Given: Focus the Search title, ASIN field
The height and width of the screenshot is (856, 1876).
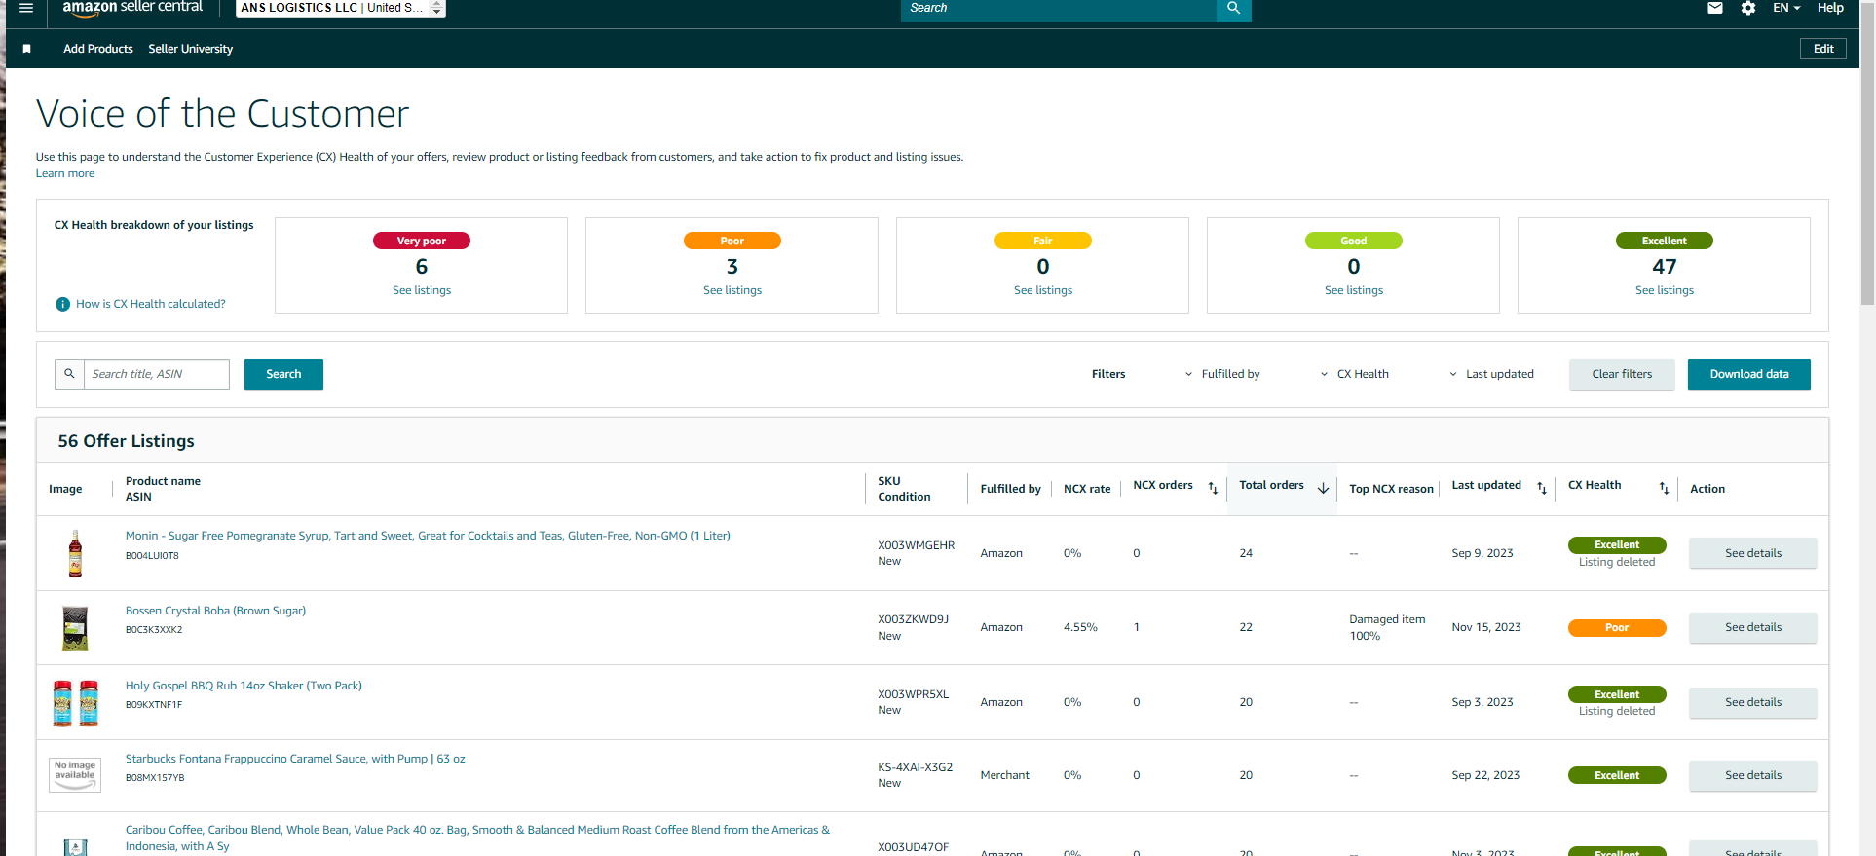Looking at the screenshot, I should 156,374.
